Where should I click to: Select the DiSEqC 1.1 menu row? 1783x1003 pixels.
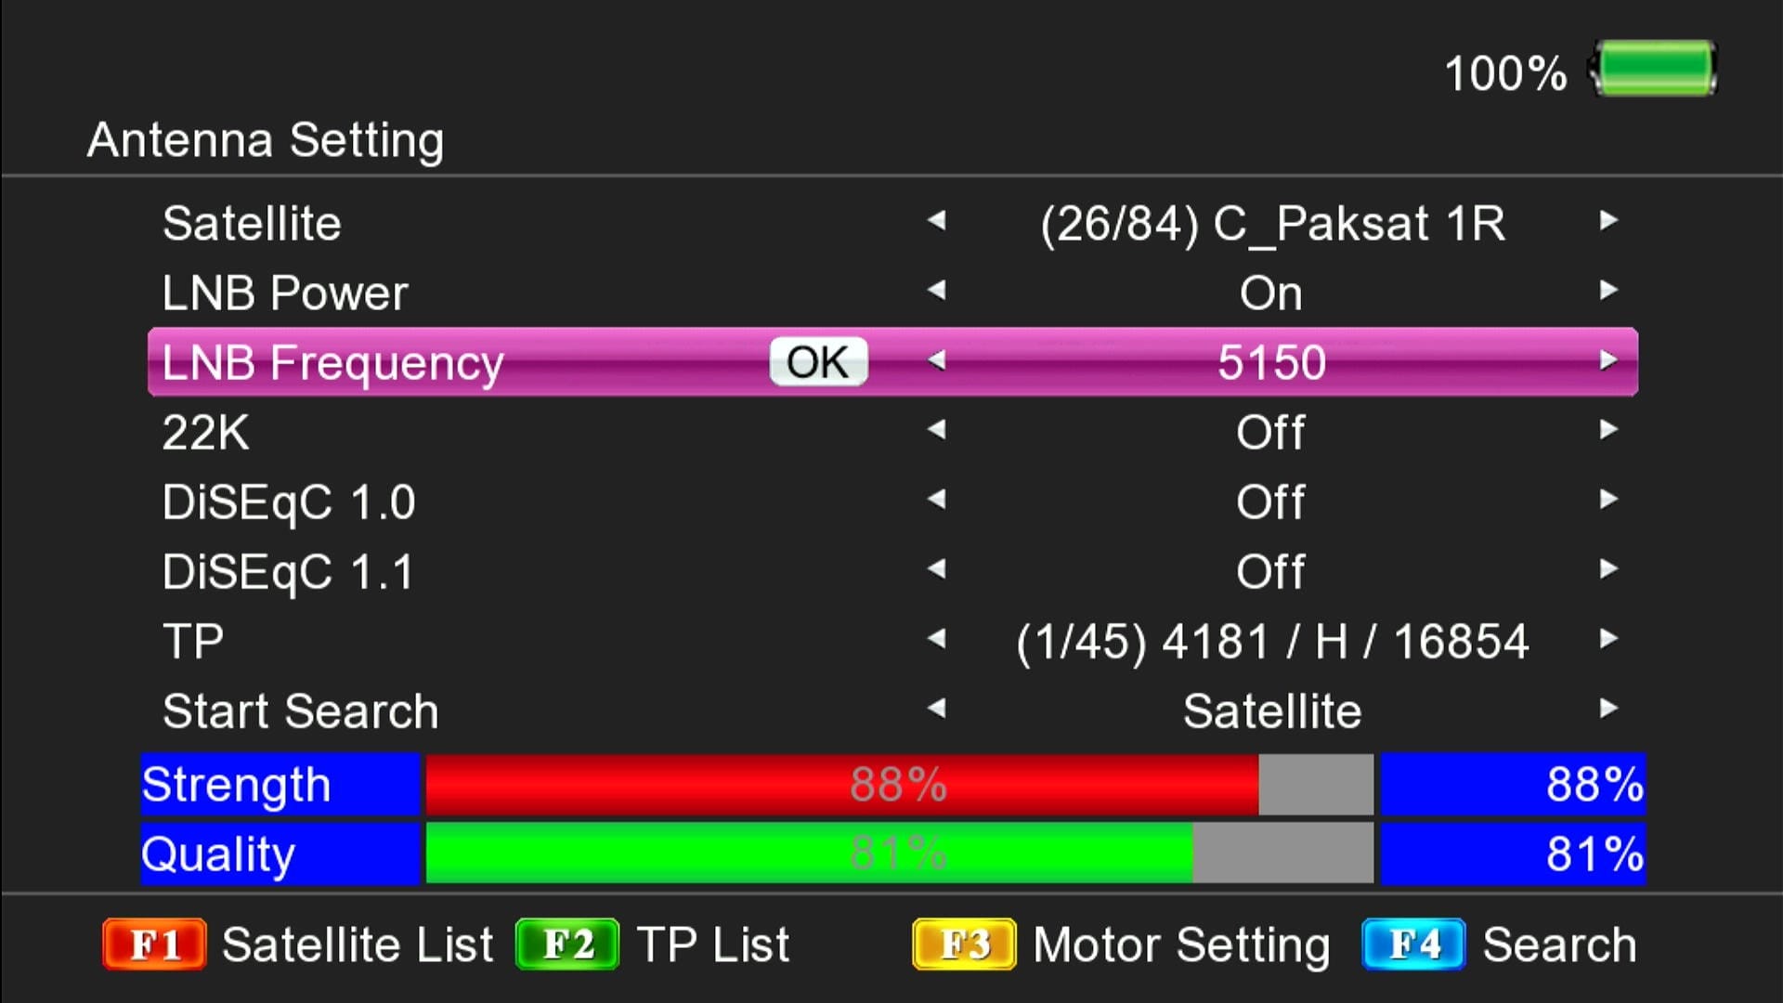[x=892, y=571]
